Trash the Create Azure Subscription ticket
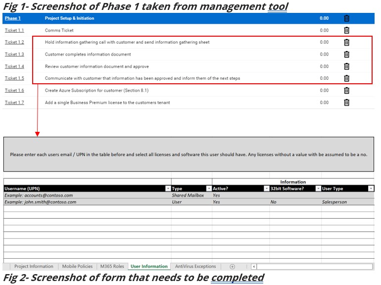Image resolution: width=381 pixels, height=285 pixels. pyautogui.click(x=346, y=90)
